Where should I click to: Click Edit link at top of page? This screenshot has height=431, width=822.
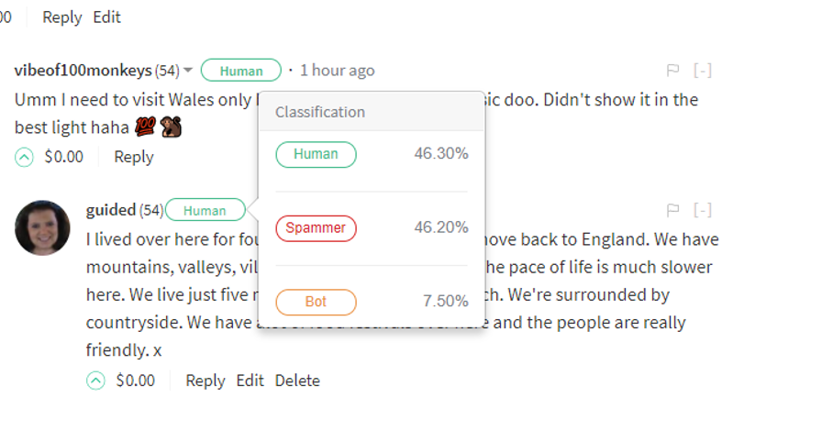click(x=107, y=17)
